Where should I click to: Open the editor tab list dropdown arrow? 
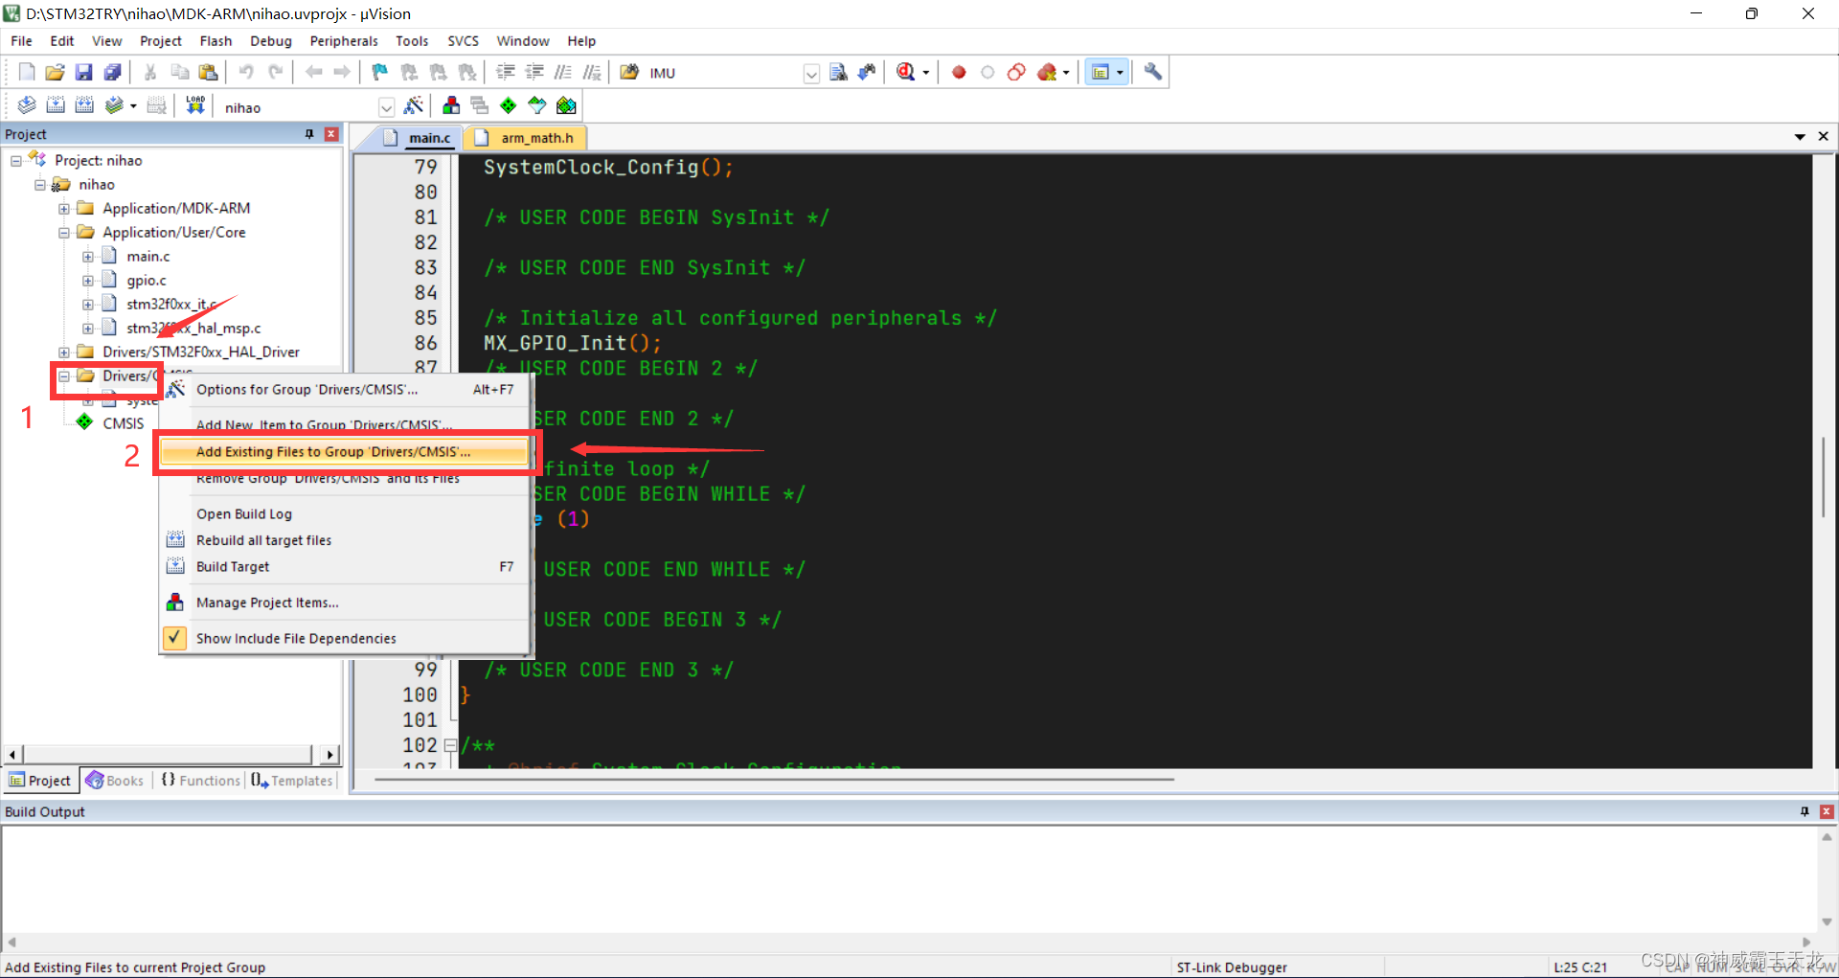coord(1800,137)
